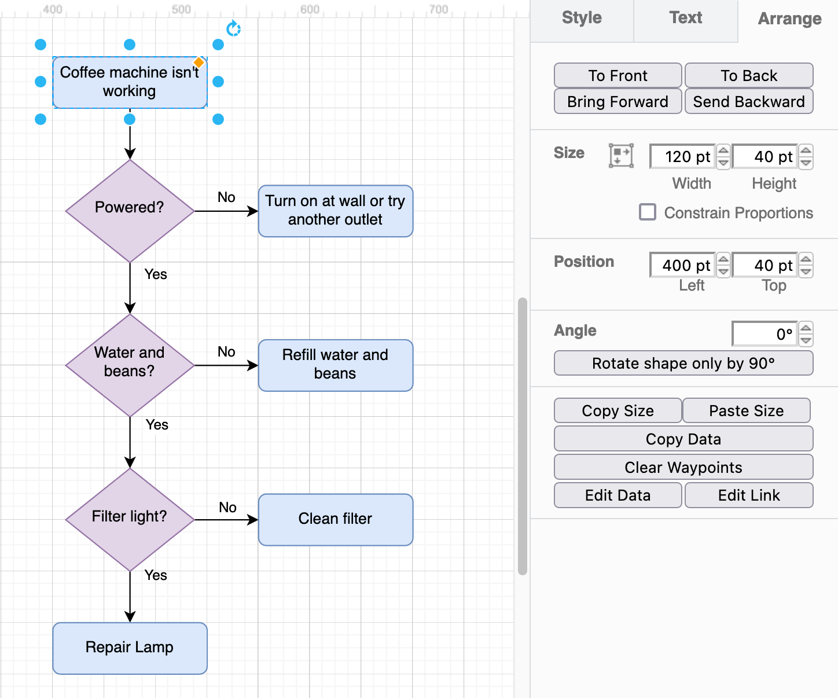Move the shape To Front
Image resolution: width=838 pixels, height=698 pixels.
pyautogui.click(x=617, y=75)
